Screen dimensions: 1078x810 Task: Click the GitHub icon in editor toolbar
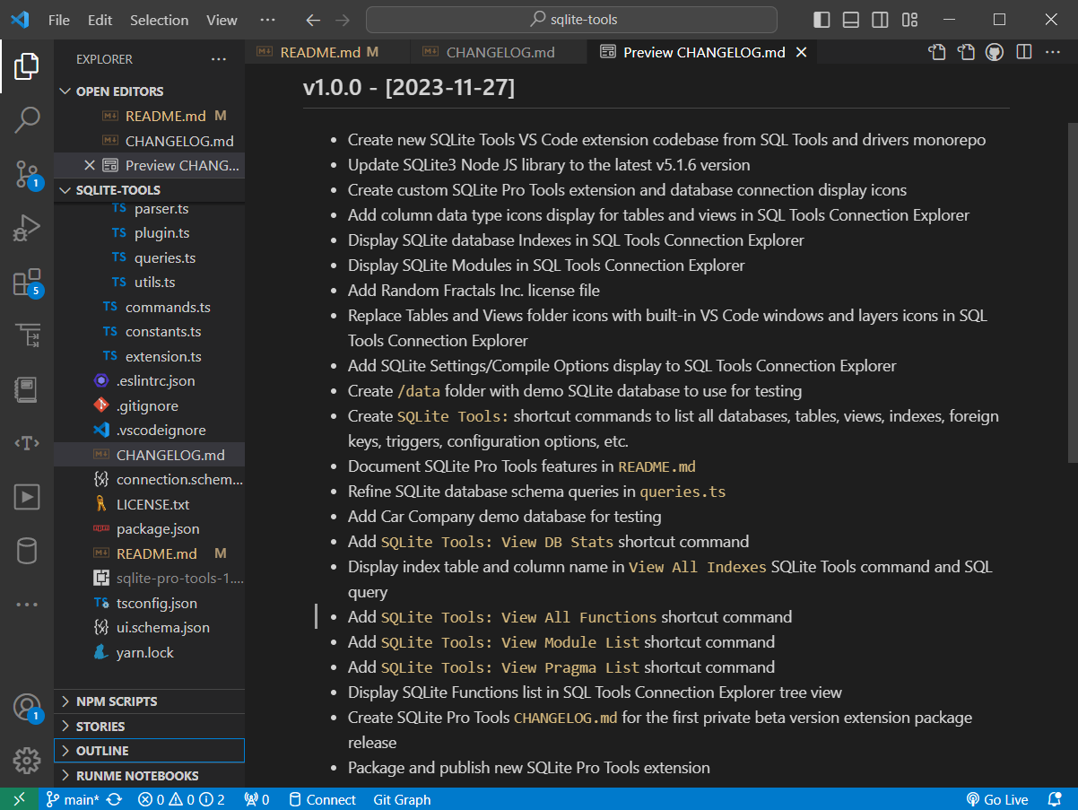(994, 52)
